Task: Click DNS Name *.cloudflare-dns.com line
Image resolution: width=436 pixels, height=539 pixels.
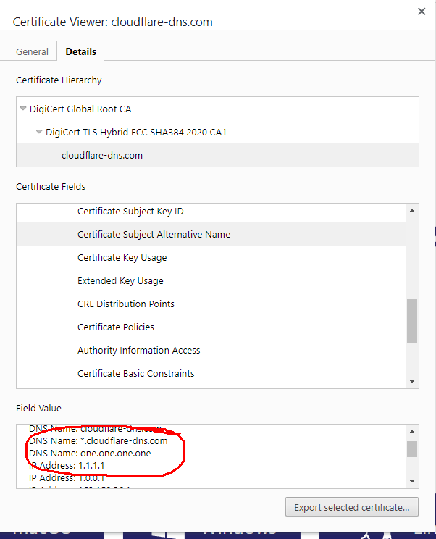Action: [x=98, y=441]
